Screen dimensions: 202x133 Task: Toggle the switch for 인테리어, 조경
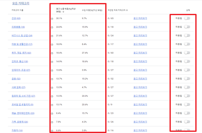[187, 70]
